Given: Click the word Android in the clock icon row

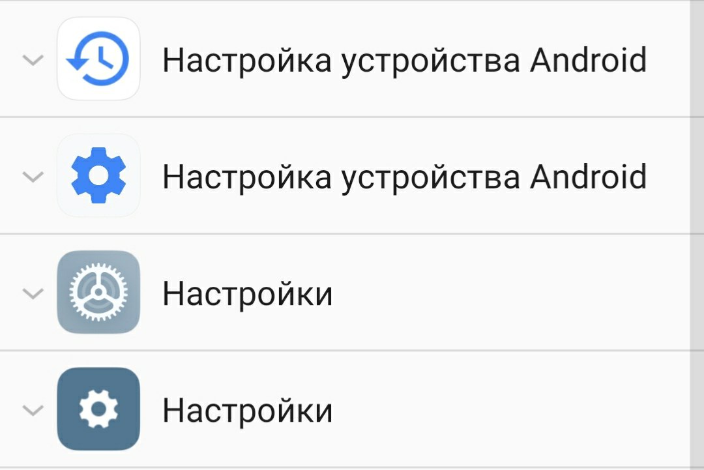Looking at the screenshot, I should click(589, 59).
